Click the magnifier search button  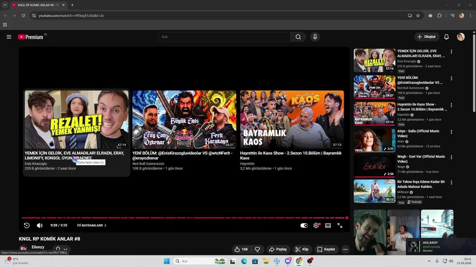(298, 37)
